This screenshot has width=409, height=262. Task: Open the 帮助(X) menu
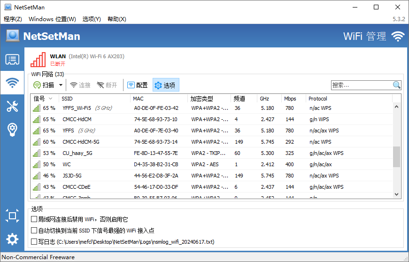117,19
